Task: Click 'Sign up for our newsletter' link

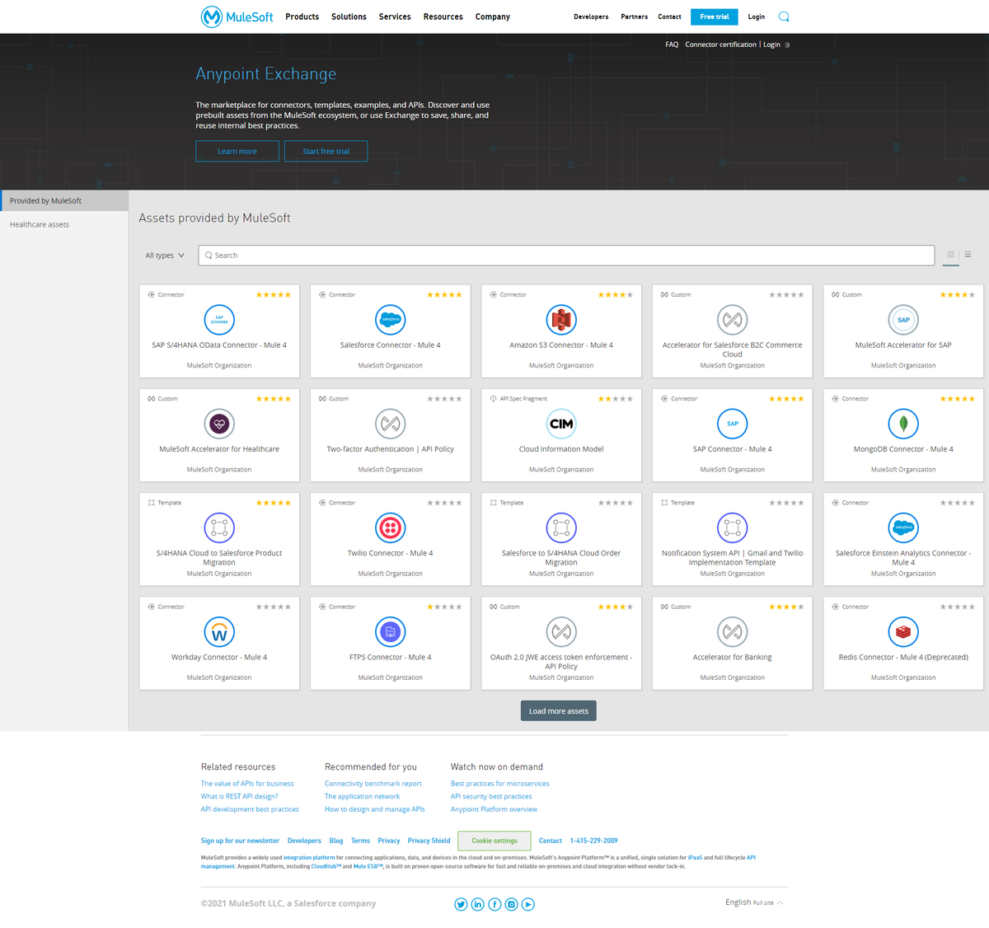Action: [x=240, y=841]
